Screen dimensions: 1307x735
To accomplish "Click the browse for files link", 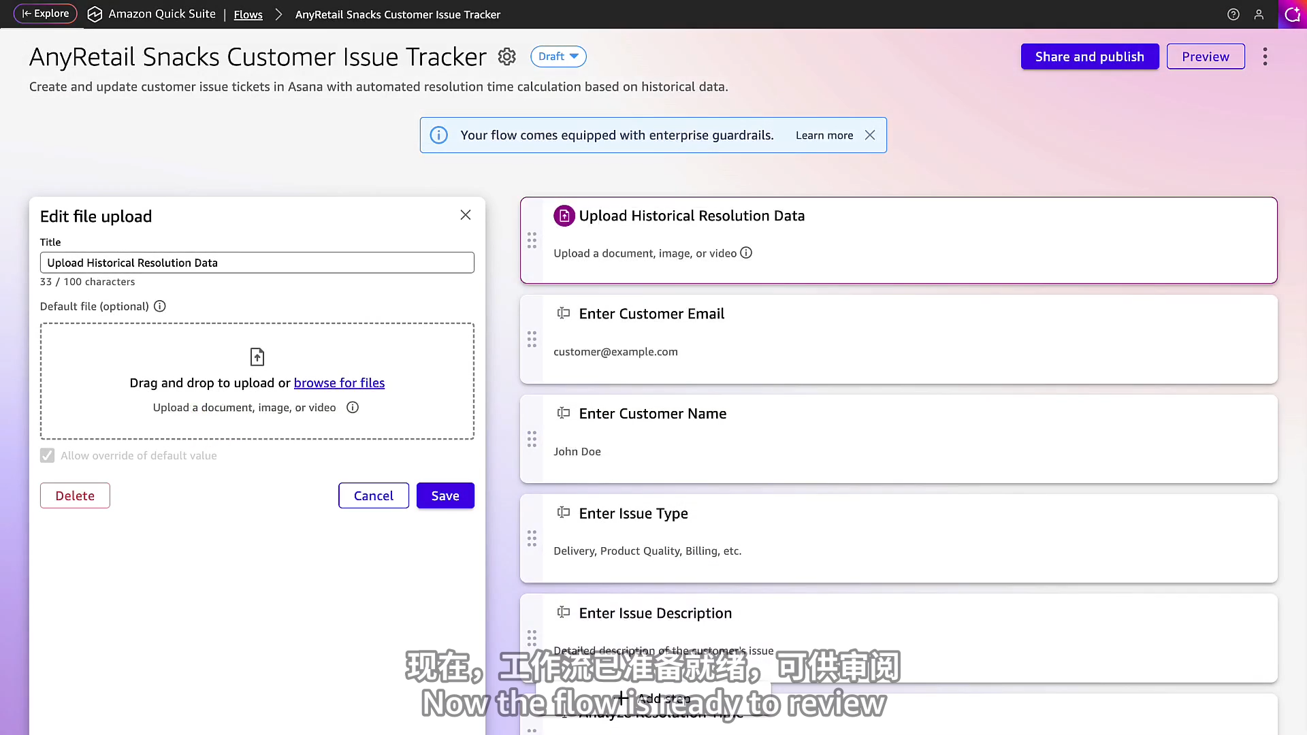I will click(x=339, y=383).
